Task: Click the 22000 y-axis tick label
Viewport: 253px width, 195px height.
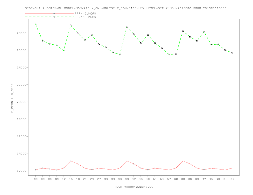Action: [22, 85]
